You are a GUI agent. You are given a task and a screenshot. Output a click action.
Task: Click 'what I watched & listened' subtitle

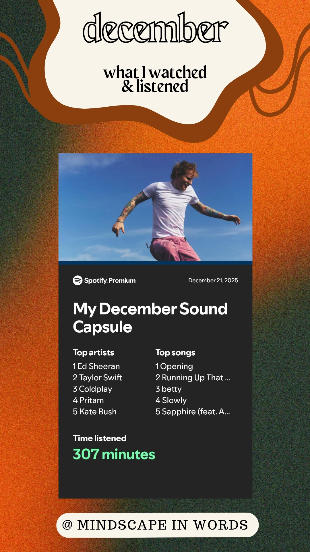coord(155,79)
